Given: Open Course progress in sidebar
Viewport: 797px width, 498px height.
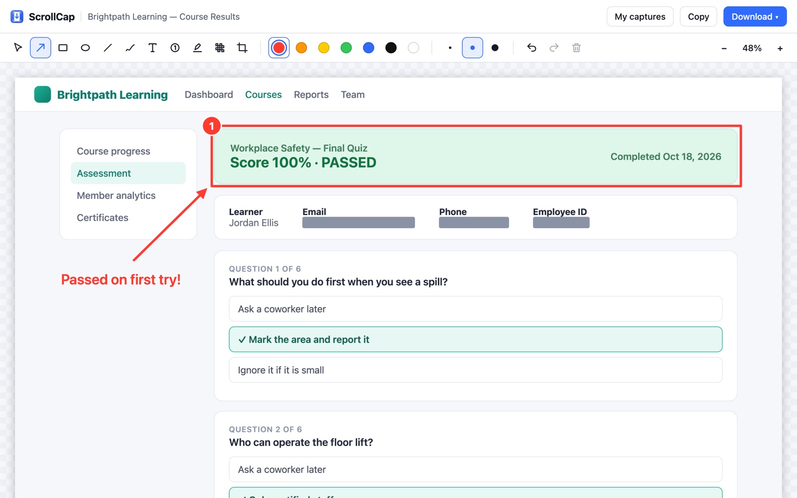Looking at the screenshot, I should (x=128, y=151).
